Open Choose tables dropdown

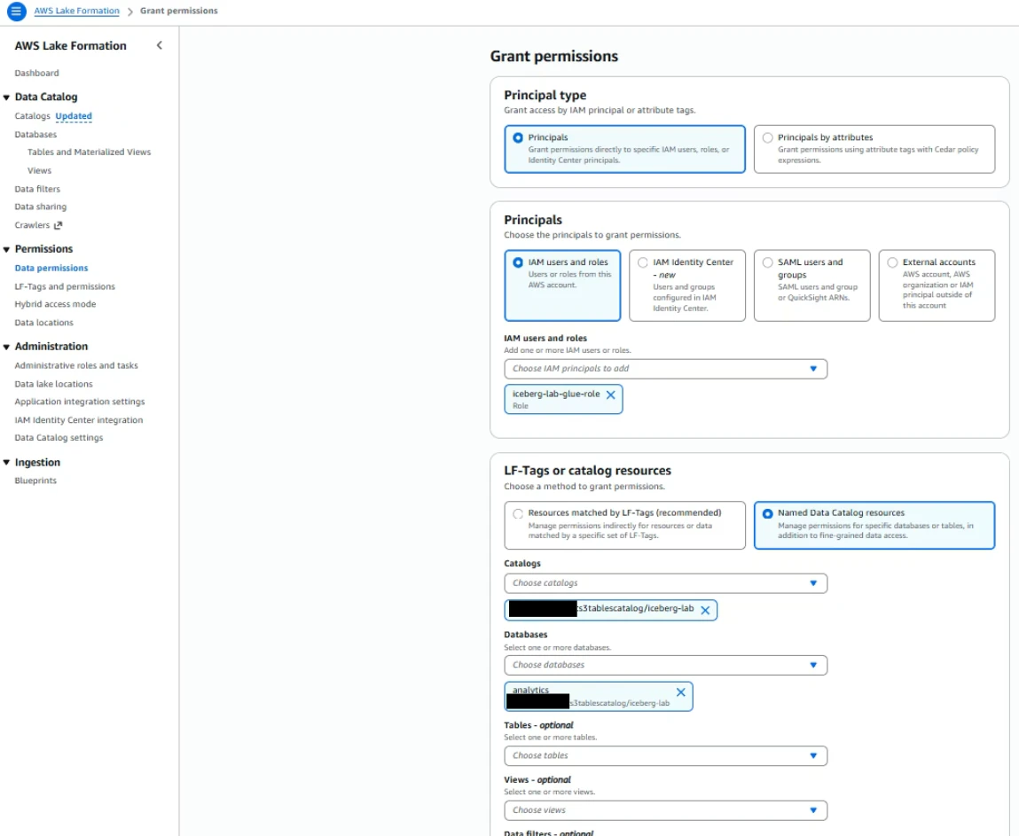pyautogui.click(x=665, y=756)
